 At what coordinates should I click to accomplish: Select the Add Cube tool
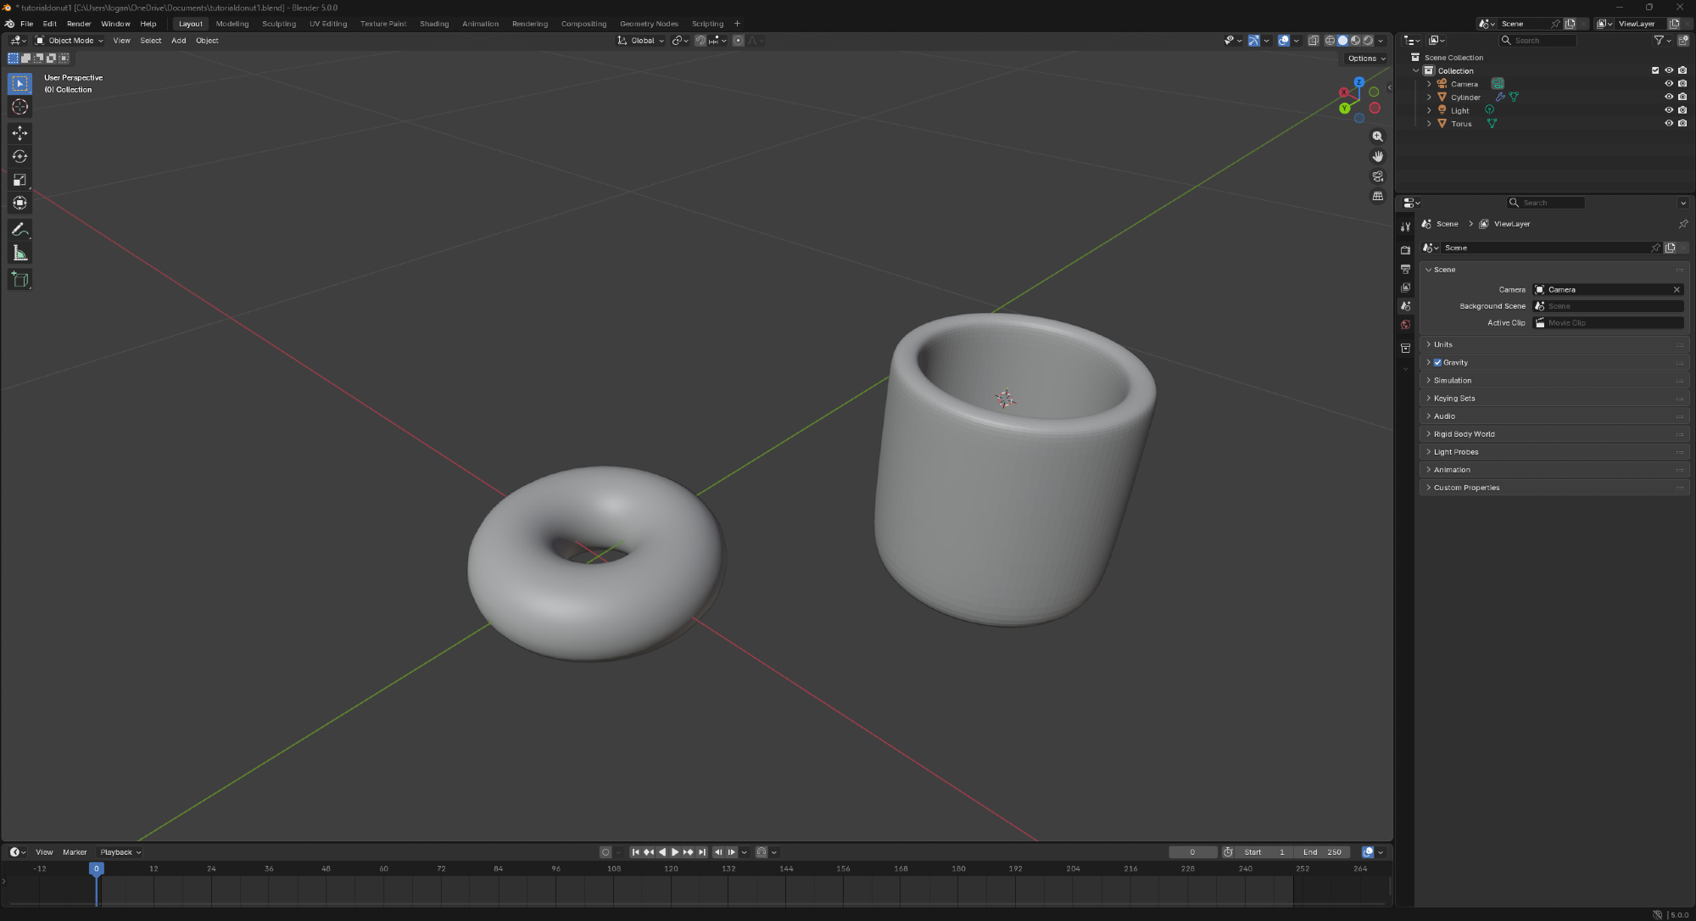pyautogui.click(x=20, y=280)
